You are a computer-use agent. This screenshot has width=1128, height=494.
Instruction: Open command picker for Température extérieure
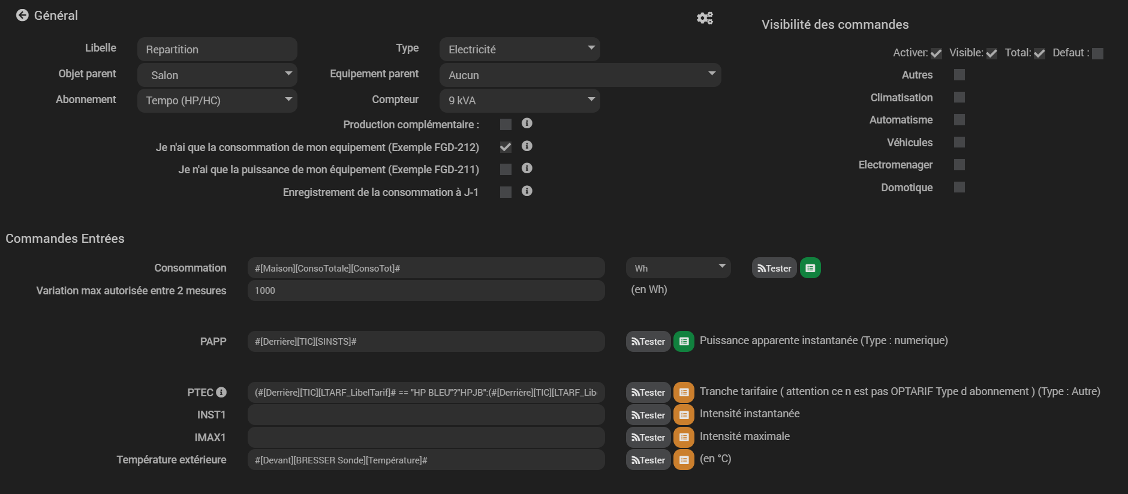click(x=684, y=460)
